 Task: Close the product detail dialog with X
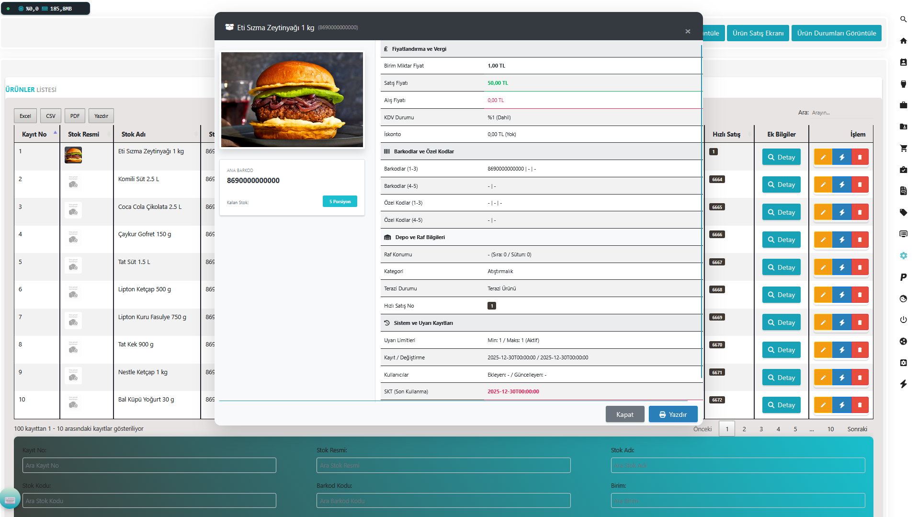coord(688,31)
